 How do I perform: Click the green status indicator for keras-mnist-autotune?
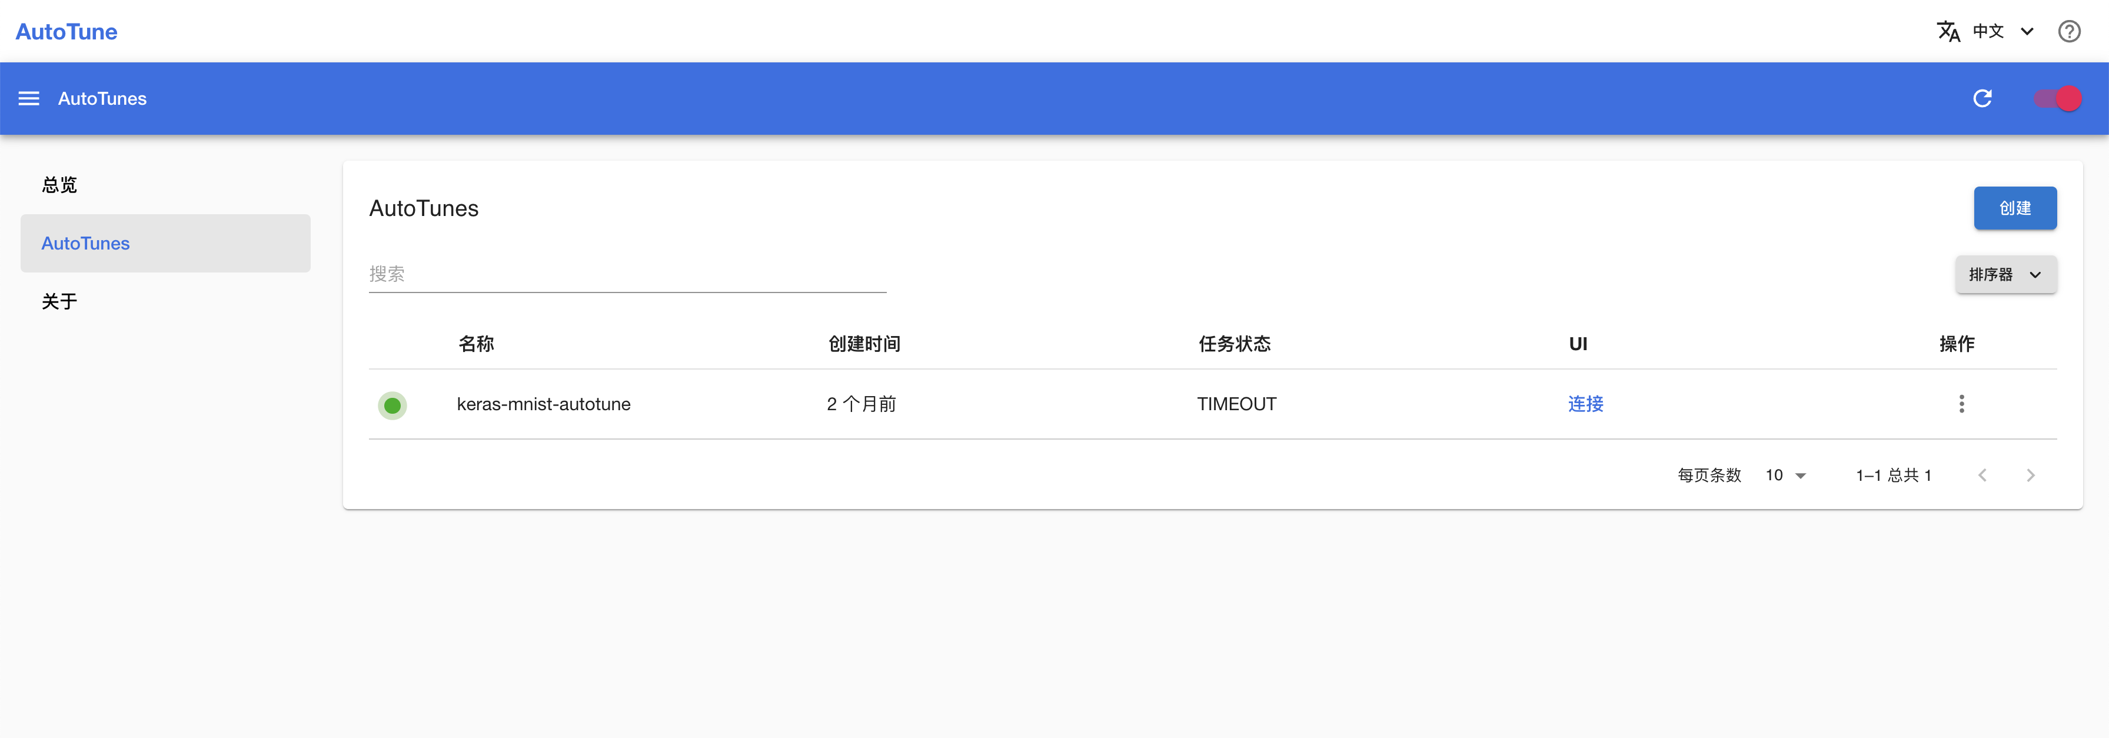click(392, 405)
